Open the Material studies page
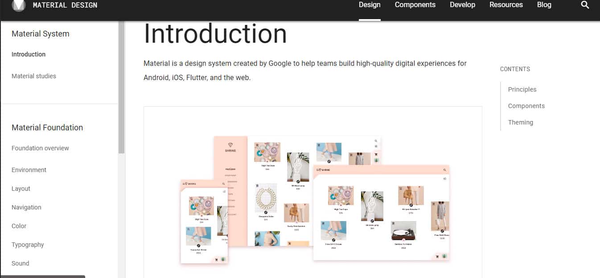This screenshot has height=278, width=600. pyautogui.click(x=34, y=76)
